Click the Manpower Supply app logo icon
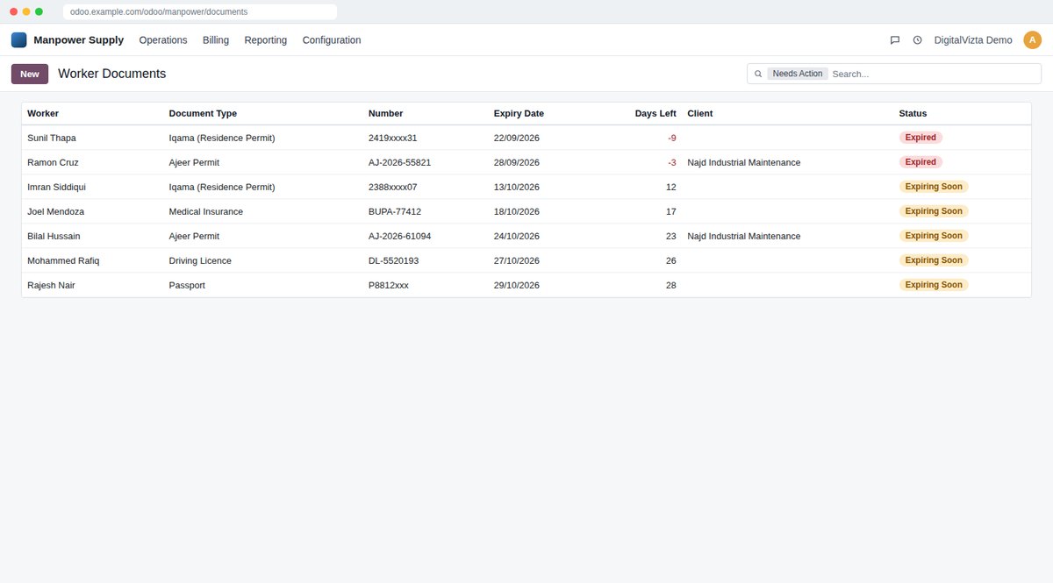Image resolution: width=1053 pixels, height=583 pixels. (18, 39)
